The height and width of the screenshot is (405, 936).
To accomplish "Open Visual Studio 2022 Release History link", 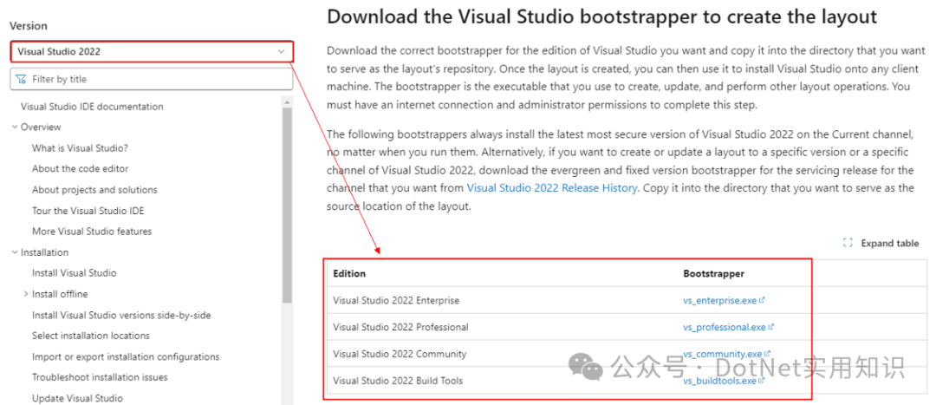I will [551, 187].
